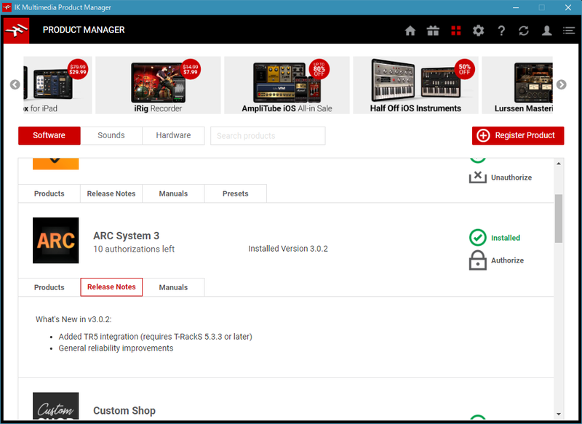Open settings gear icon
This screenshot has height=424, width=582.
tap(479, 31)
